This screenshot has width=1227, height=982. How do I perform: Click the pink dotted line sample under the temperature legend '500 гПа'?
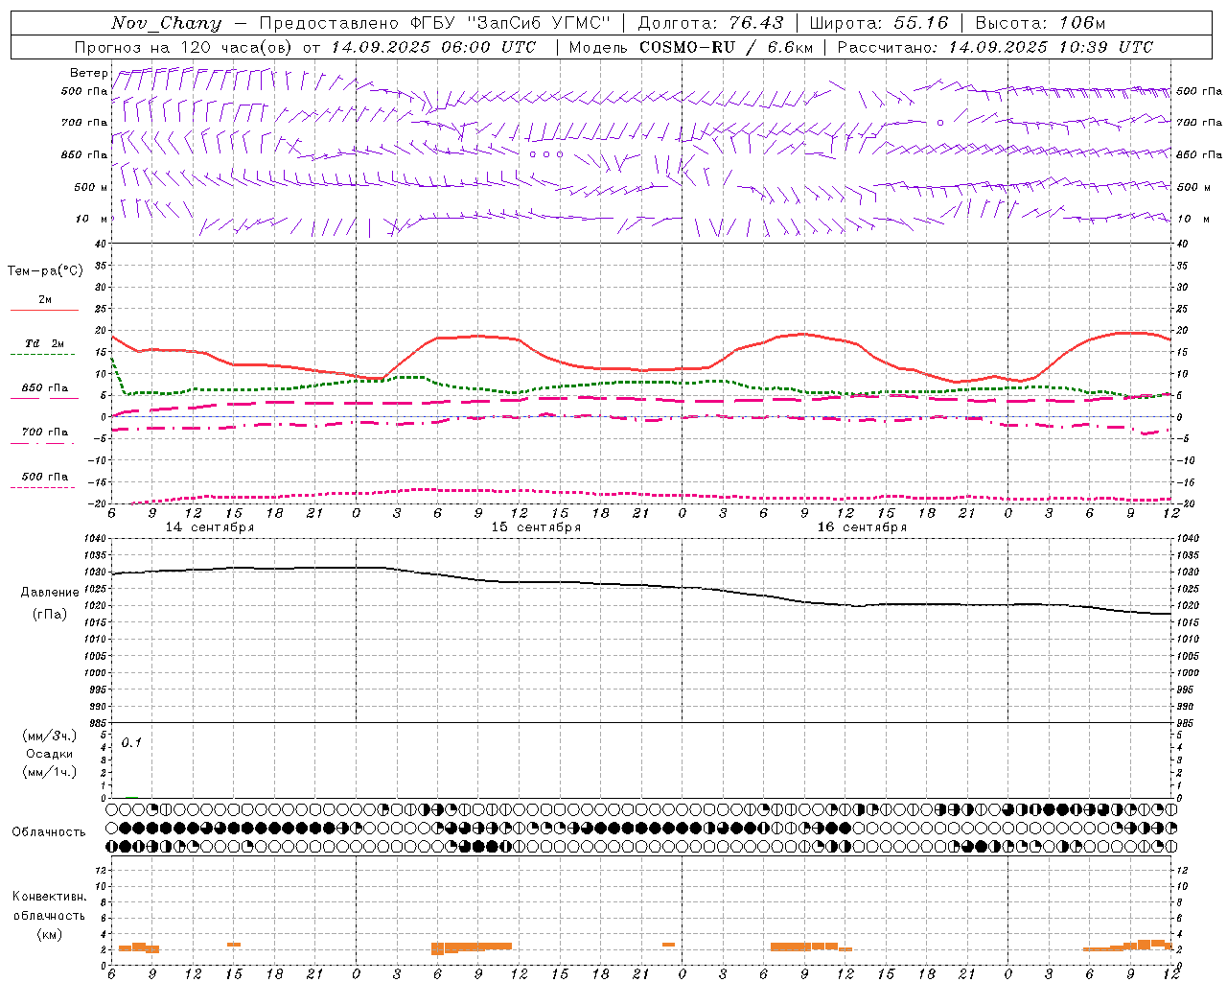[x=43, y=487]
